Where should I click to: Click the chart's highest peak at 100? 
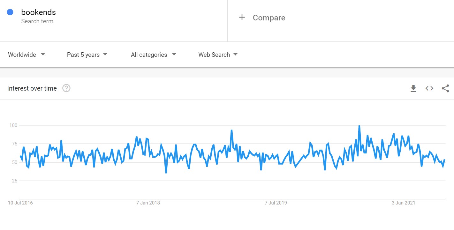359,126
